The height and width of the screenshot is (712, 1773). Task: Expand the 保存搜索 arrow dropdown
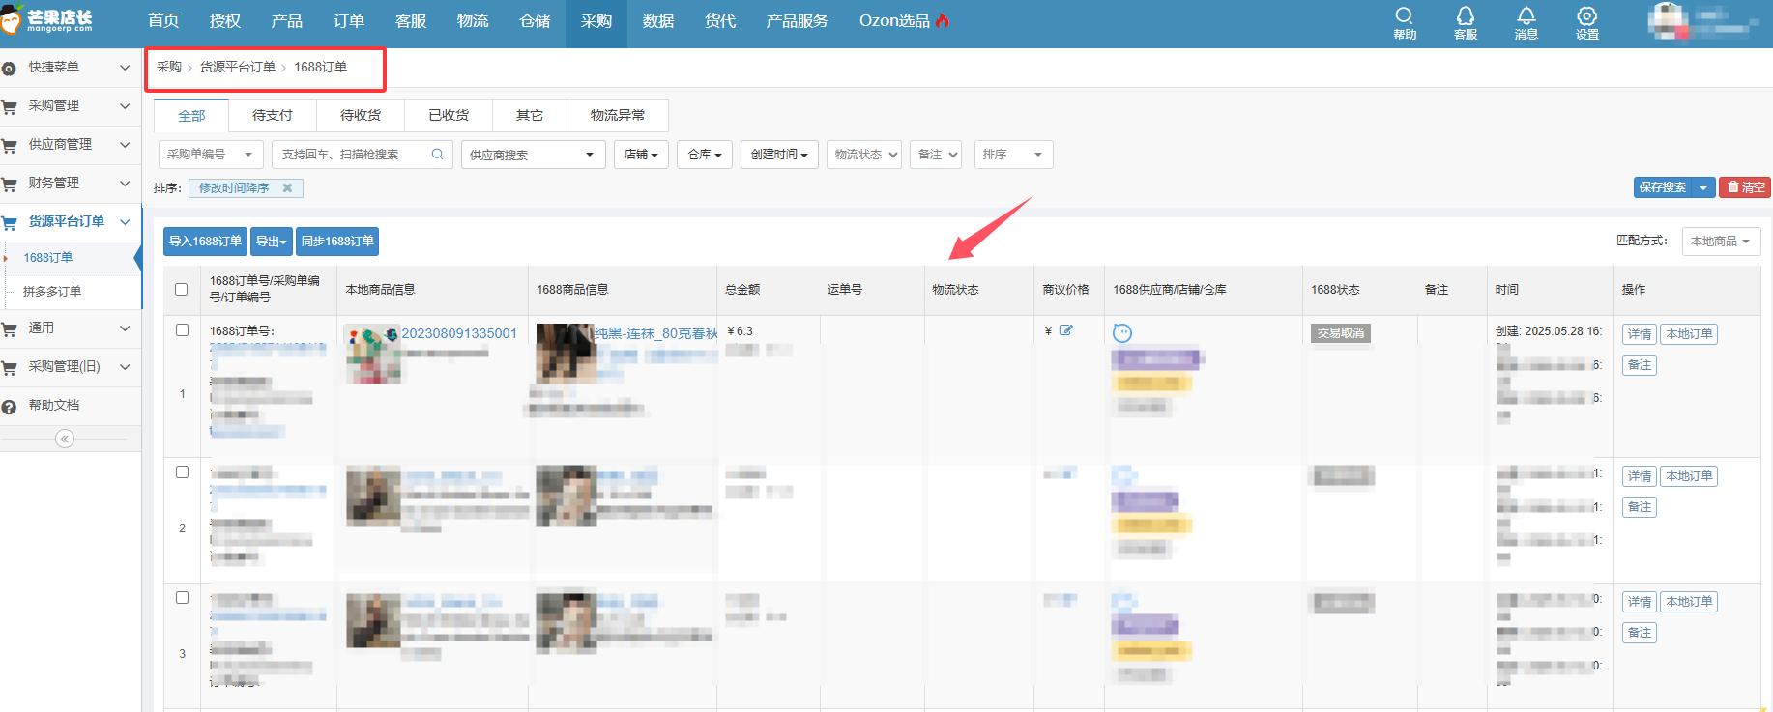(x=1703, y=187)
